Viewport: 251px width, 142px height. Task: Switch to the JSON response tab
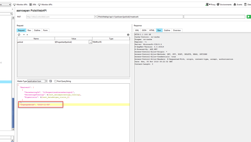click(144, 30)
